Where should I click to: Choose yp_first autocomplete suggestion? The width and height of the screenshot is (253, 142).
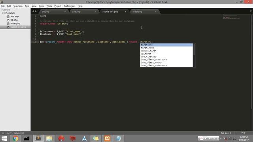pyautogui.click(x=166, y=54)
